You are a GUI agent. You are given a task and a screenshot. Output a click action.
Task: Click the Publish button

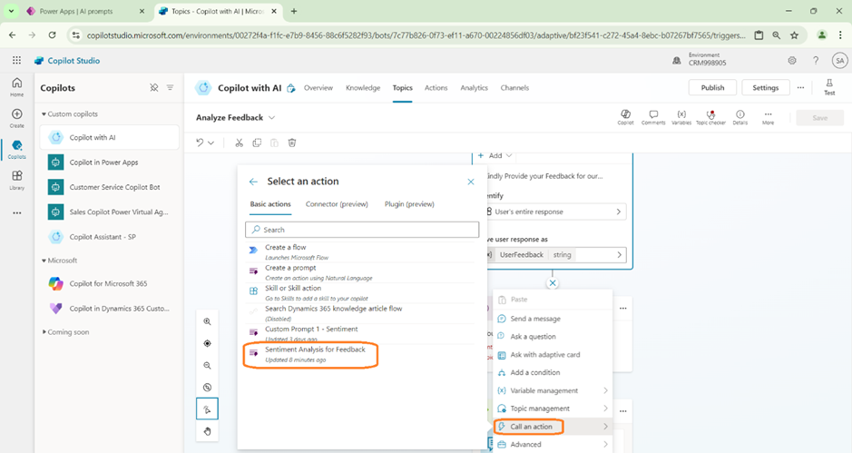click(x=712, y=88)
